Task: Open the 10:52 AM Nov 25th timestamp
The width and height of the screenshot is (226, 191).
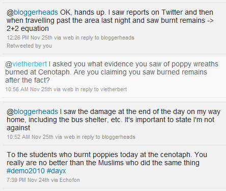Action: point(30,137)
